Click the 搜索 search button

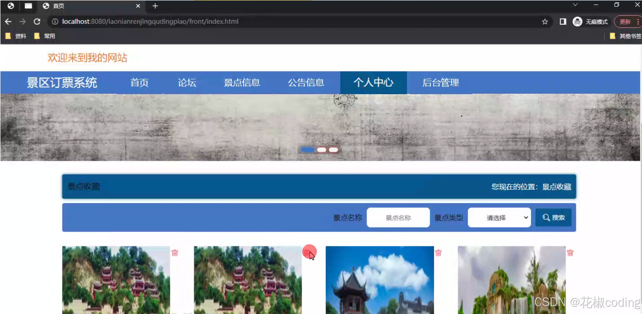click(x=553, y=217)
